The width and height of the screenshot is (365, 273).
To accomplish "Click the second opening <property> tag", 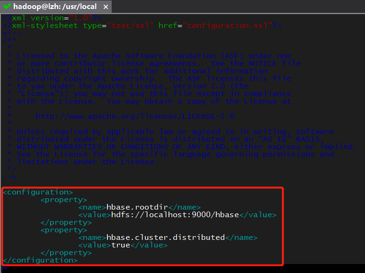I will click(64, 230).
